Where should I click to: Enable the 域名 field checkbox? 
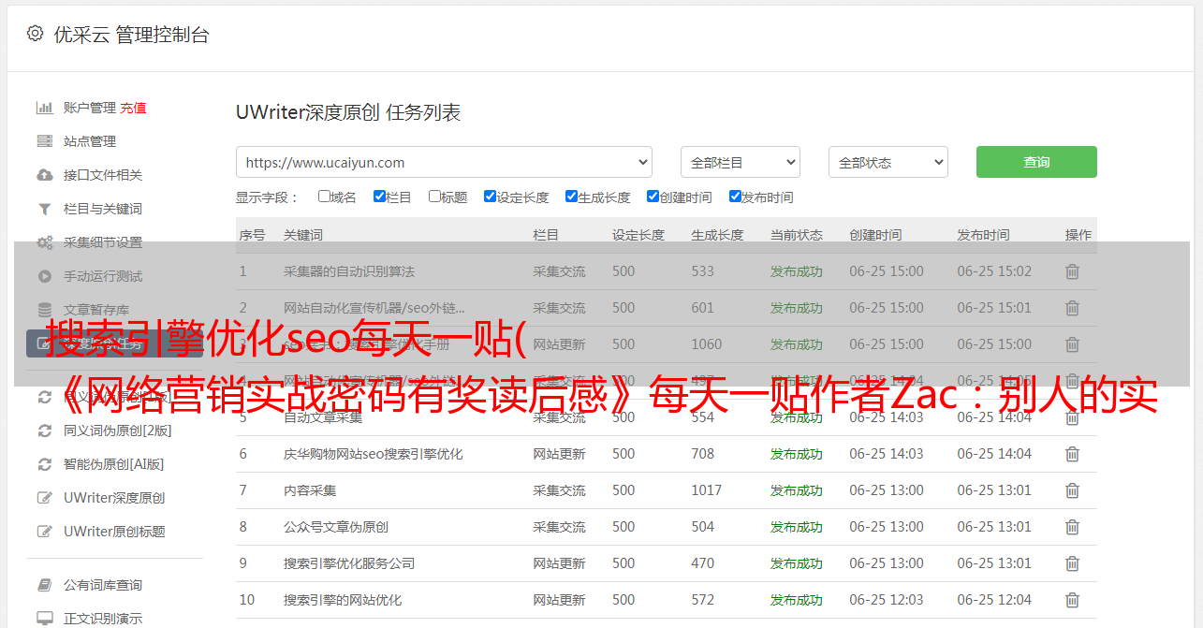[x=324, y=197]
